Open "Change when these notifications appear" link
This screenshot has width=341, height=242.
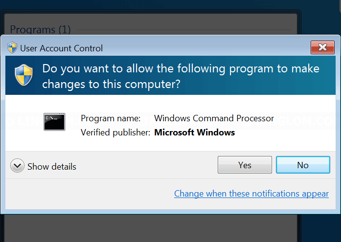coord(251,194)
